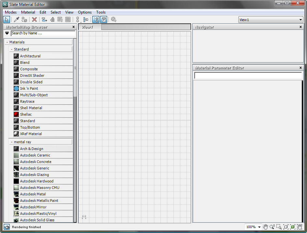
Task: Toggle the Parameter Editor panel button
Action: (104, 19)
